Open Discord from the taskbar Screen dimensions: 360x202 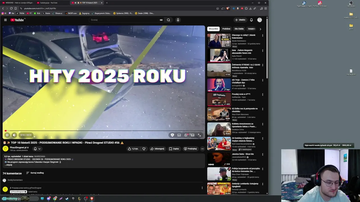click(x=49, y=199)
